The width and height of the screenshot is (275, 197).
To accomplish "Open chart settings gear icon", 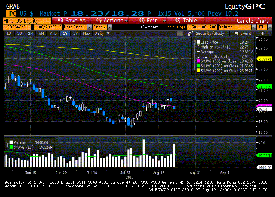I will coord(263,34).
